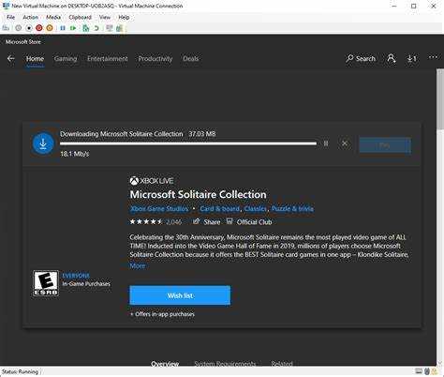Select the Home tab in Store
The image size is (444, 377).
[35, 59]
